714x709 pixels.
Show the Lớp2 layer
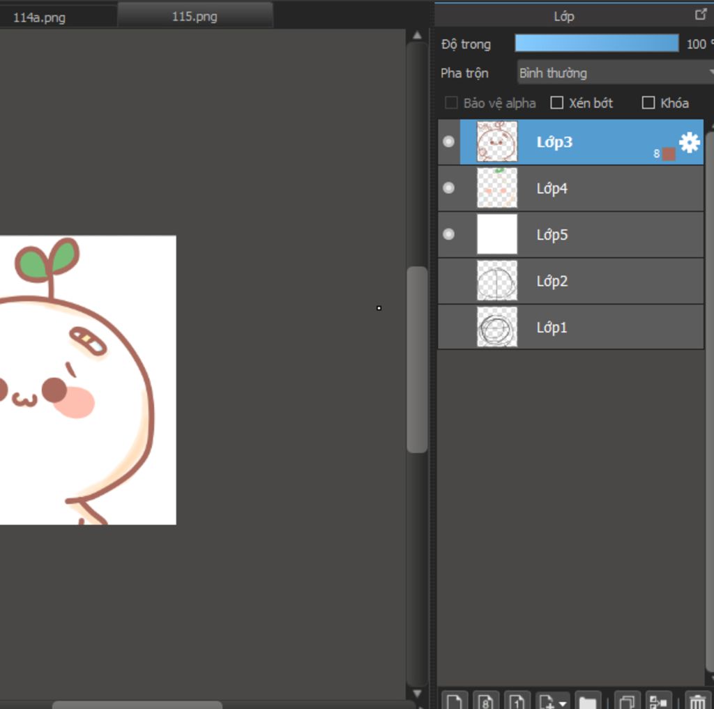tap(448, 280)
